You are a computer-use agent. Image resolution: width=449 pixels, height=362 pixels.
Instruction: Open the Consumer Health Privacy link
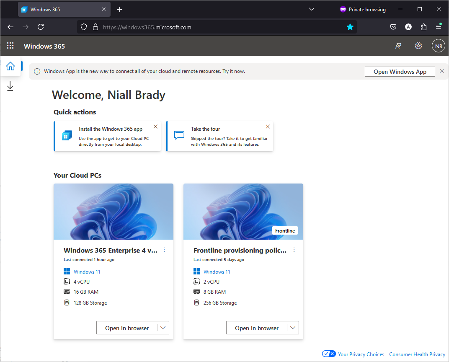(417, 354)
